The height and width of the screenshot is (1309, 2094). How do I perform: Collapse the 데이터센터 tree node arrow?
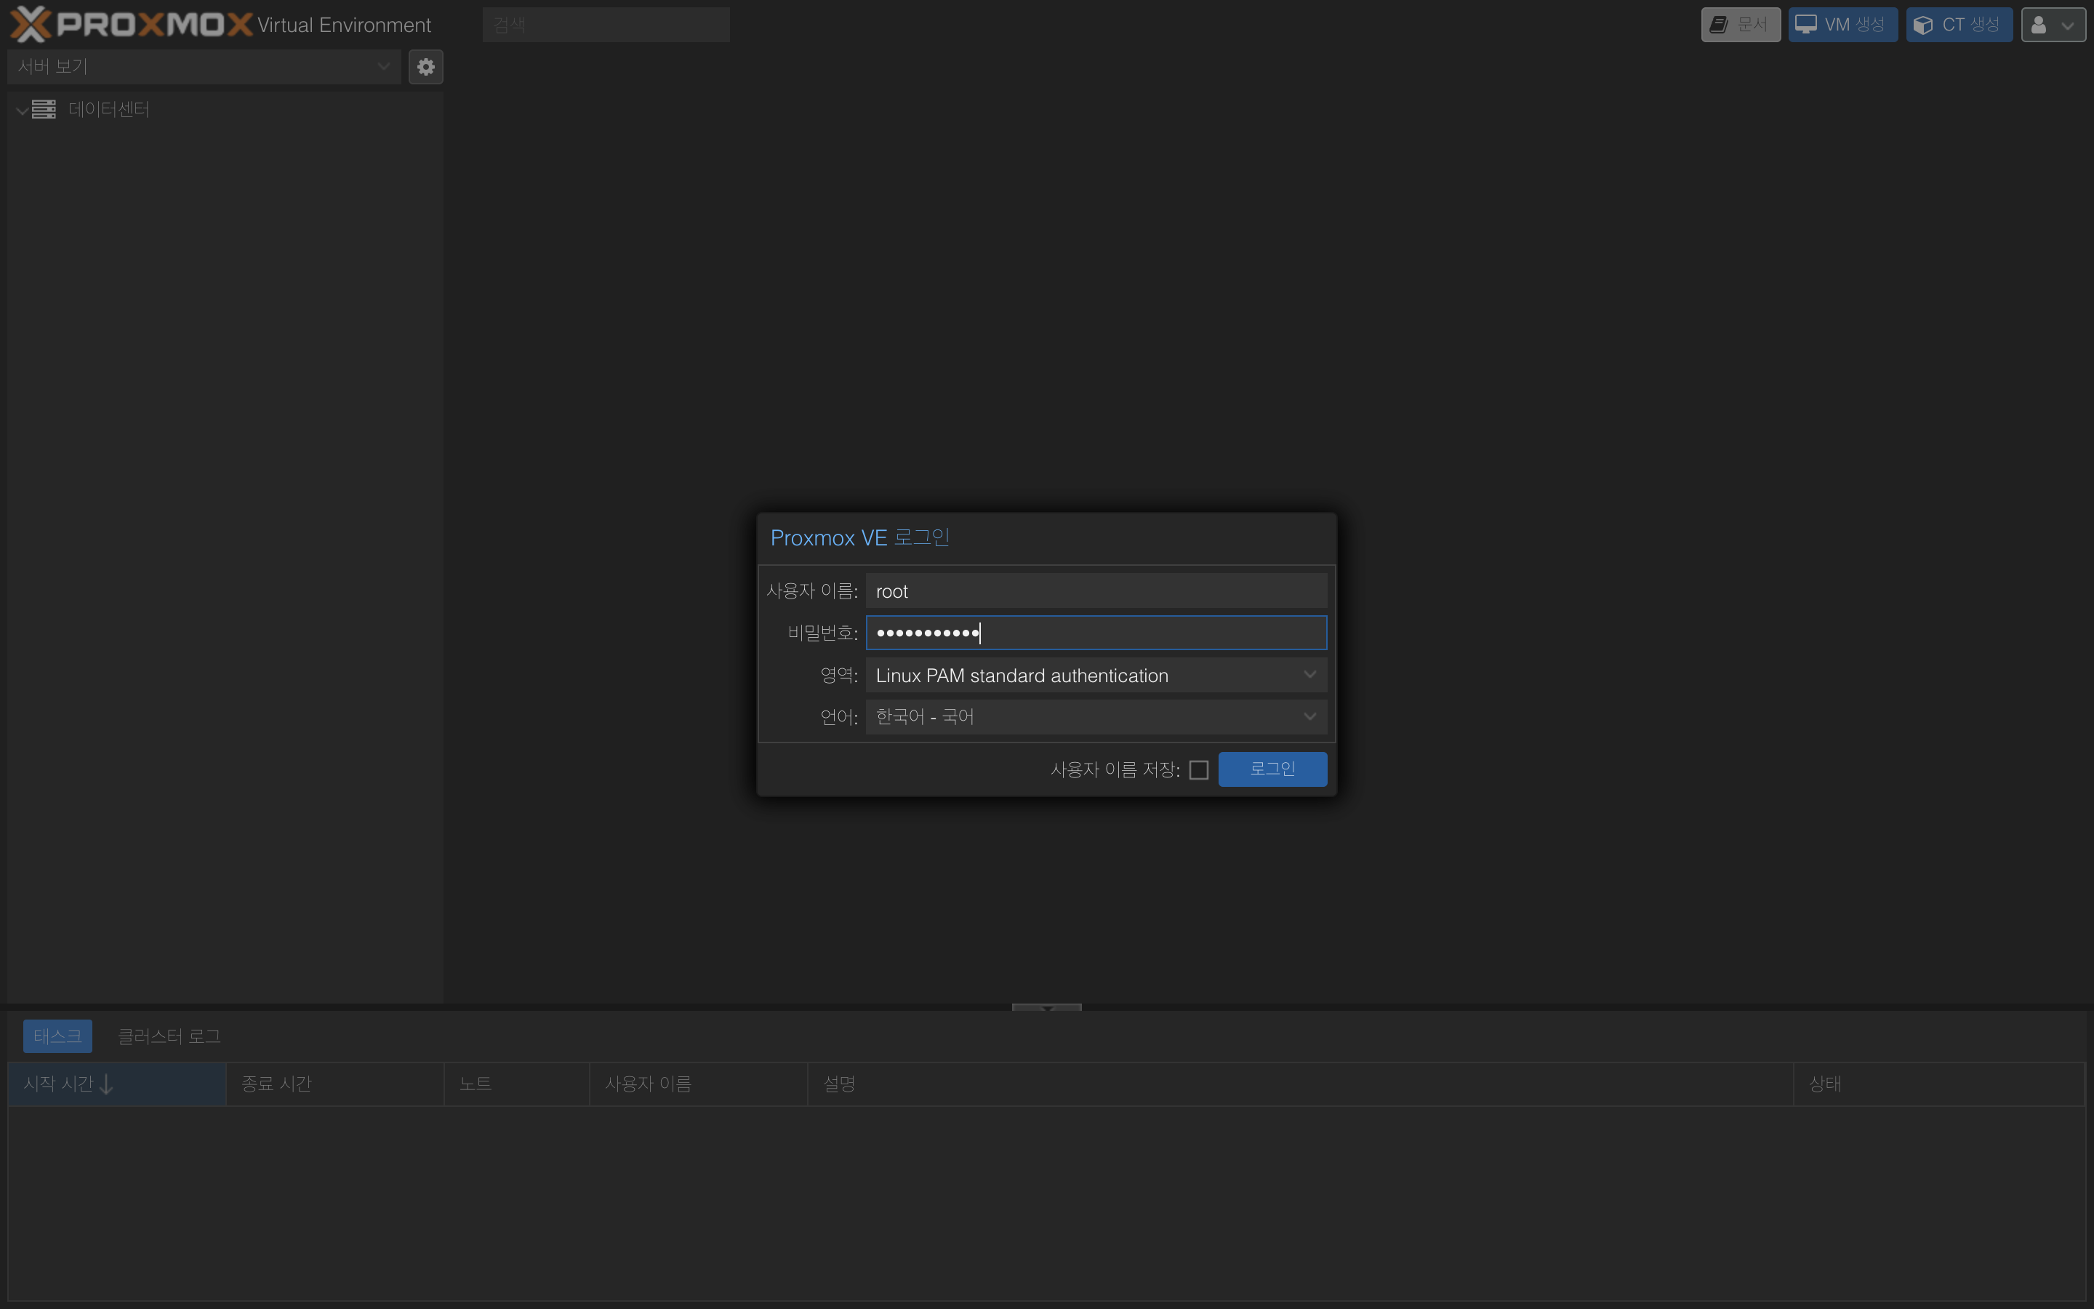(x=22, y=110)
